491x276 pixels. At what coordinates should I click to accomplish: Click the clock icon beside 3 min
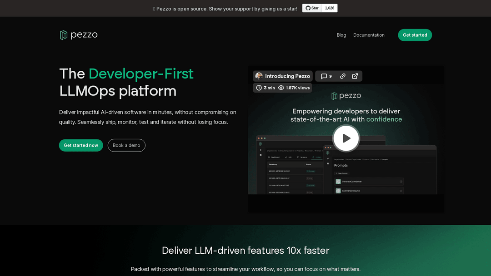(x=259, y=88)
